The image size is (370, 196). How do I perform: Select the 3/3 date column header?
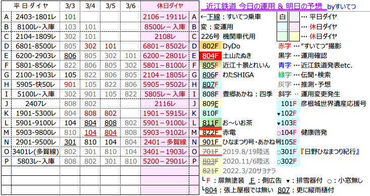[70, 6]
